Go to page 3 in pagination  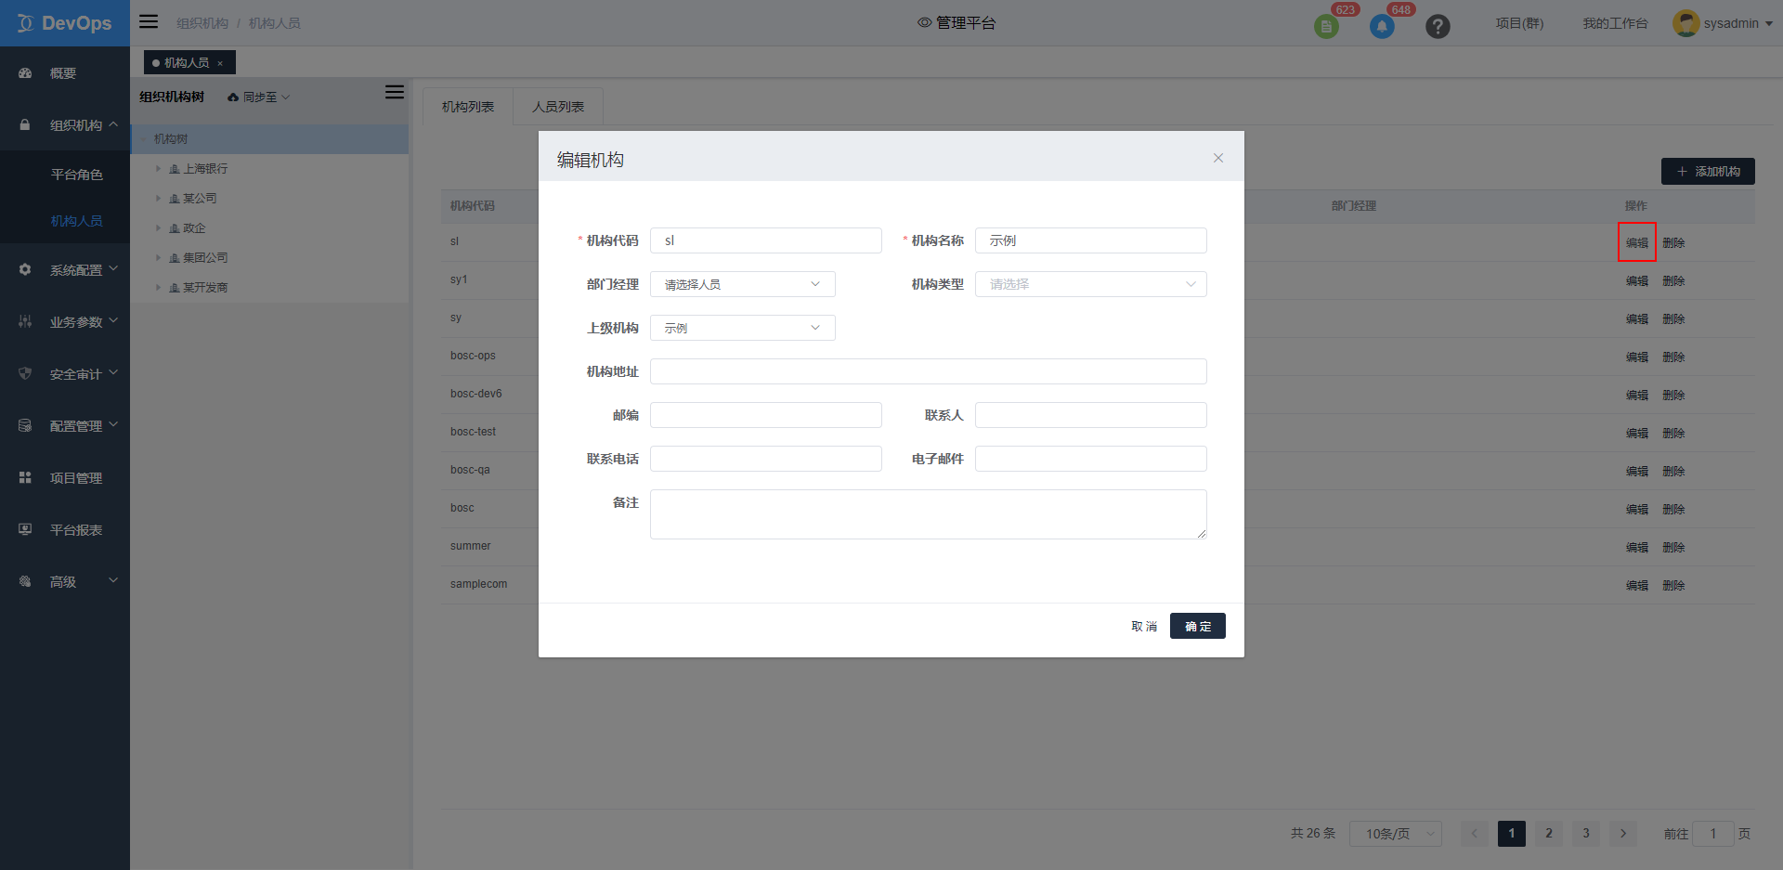(x=1586, y=834)
